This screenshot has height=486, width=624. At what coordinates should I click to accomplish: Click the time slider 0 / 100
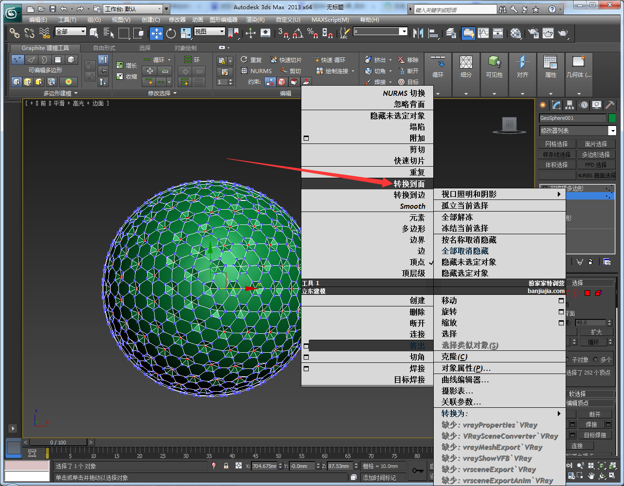[x=58, y=442]
